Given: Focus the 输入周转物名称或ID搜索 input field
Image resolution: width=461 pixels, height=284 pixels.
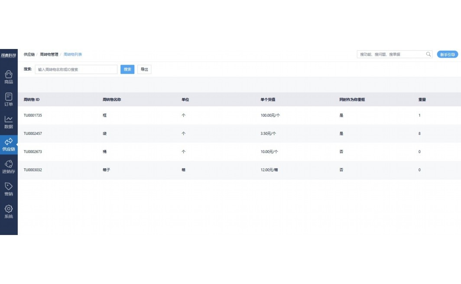Looking at the screenshot, I should coord(76,69).
